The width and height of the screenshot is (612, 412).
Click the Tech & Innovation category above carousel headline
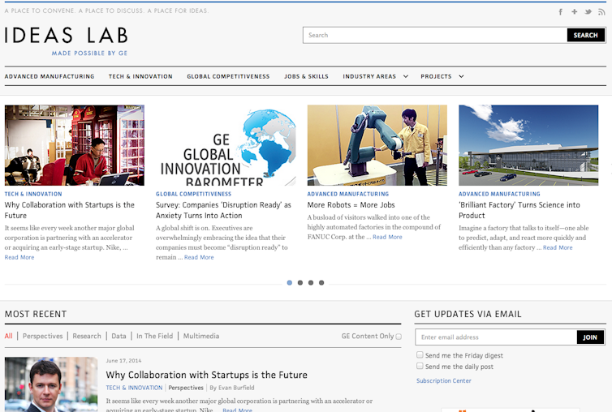(33, 194)
